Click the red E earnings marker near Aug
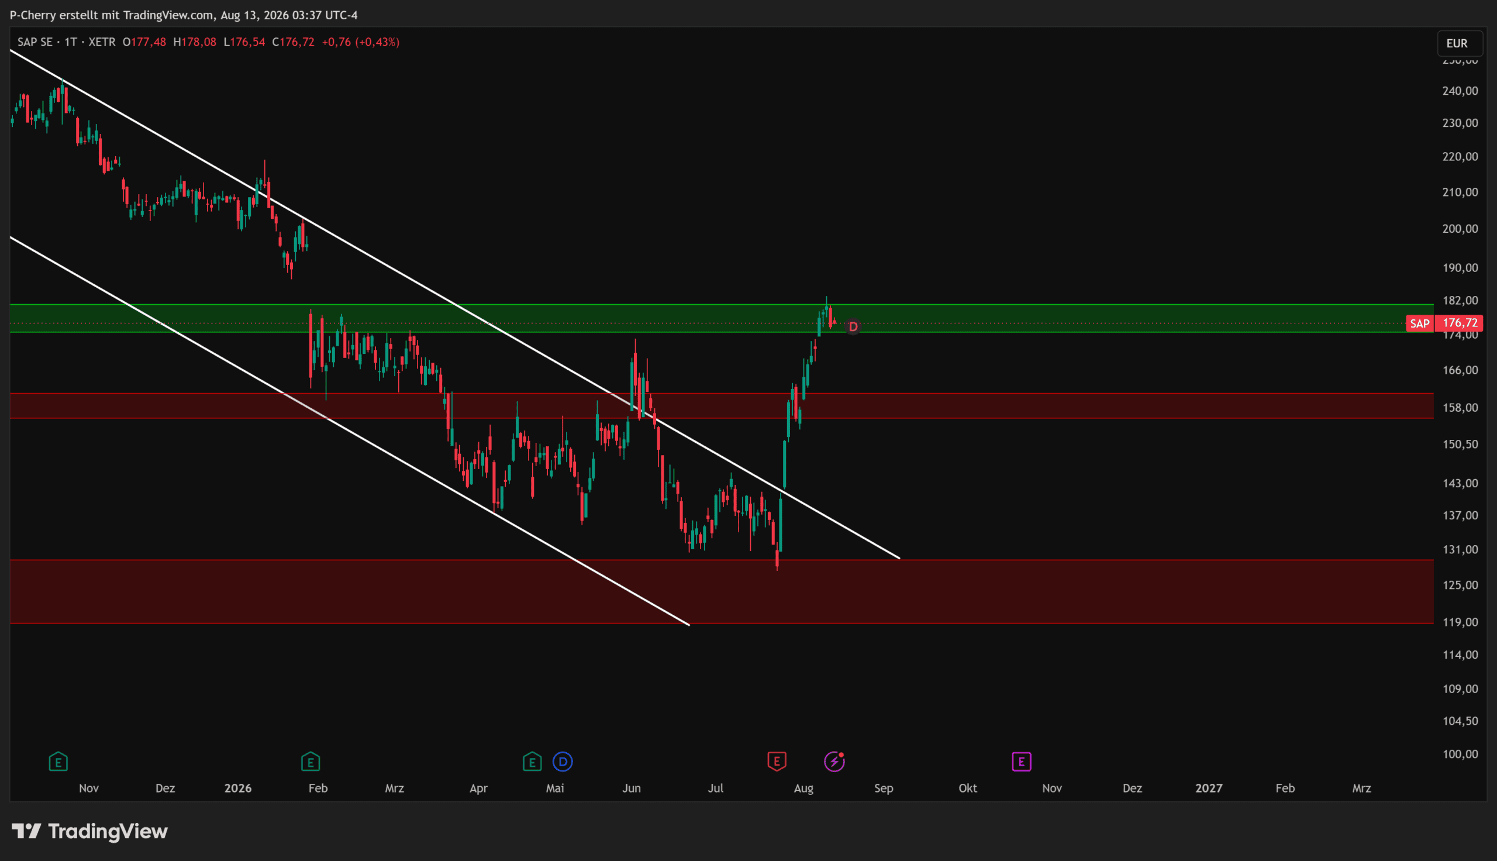 [777, 762]
